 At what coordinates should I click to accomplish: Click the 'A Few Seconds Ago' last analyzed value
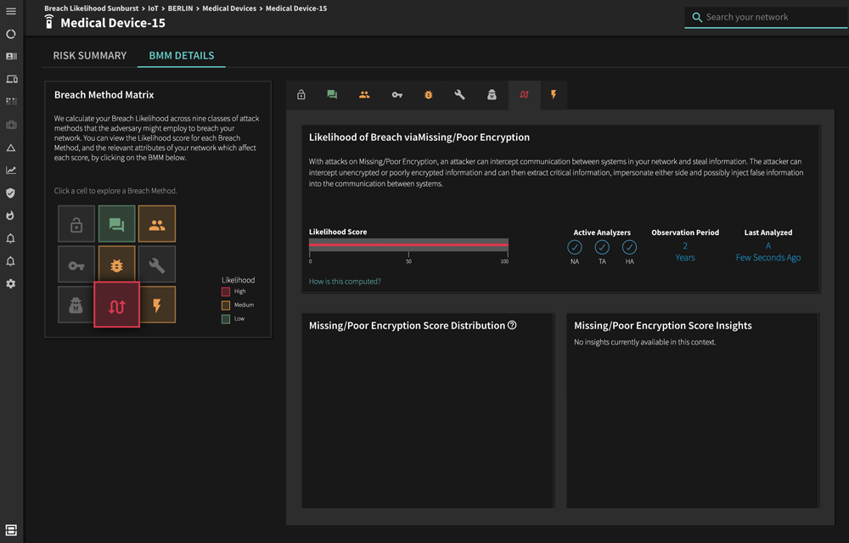pos(767,251)
